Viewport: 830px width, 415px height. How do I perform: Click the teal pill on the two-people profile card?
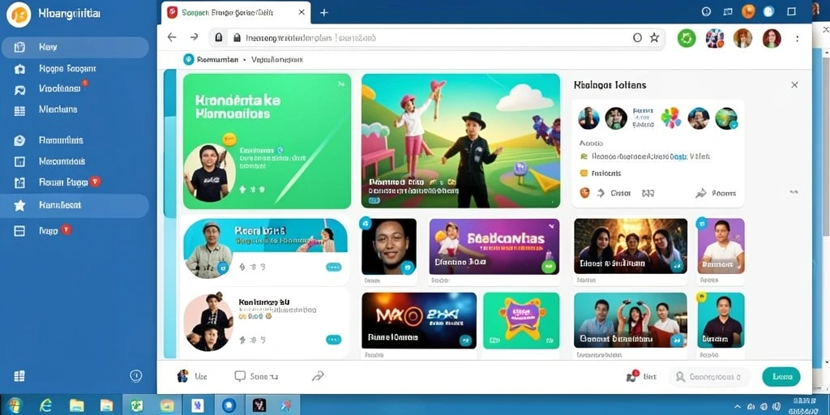coord(333,340)
